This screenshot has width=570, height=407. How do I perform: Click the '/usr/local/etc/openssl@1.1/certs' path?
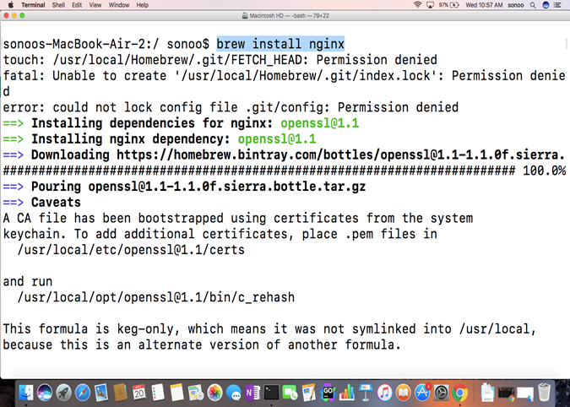click(131, 250)
